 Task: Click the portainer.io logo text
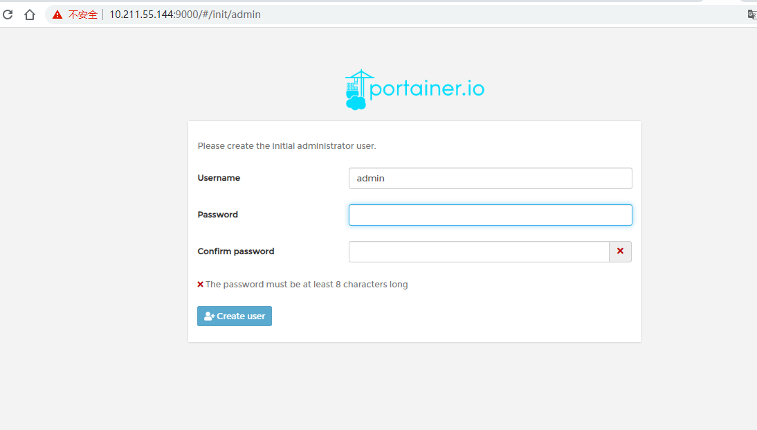[x=427, y=89]
